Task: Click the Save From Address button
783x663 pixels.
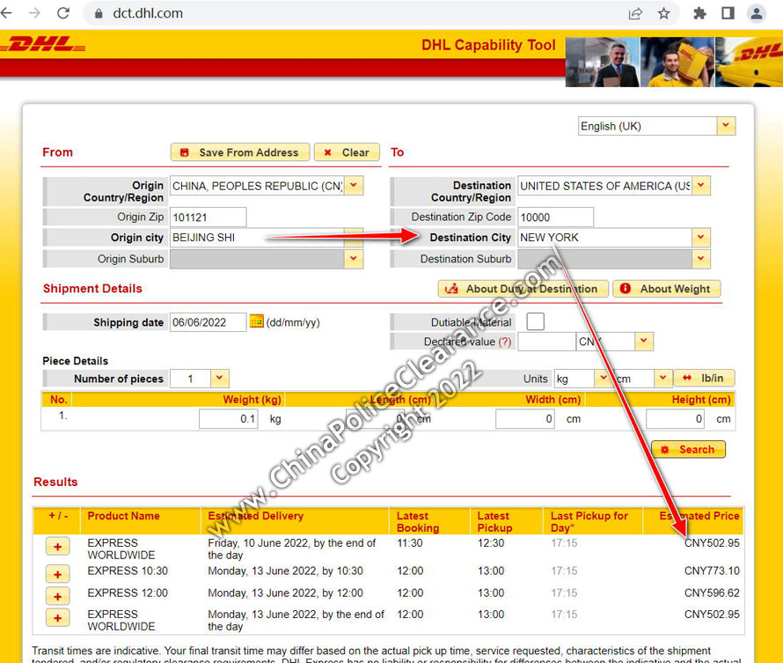Action: click(x=240, y=152)
